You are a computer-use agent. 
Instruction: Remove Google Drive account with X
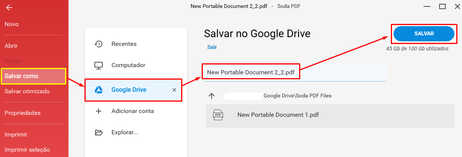(174, 90)
